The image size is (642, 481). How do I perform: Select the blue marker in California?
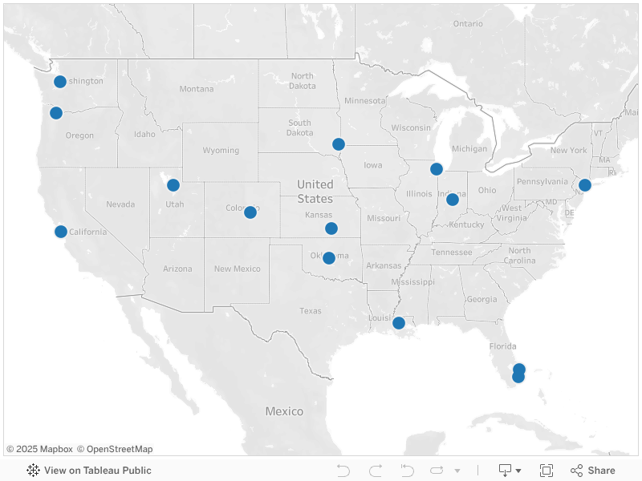pos(61,232)
